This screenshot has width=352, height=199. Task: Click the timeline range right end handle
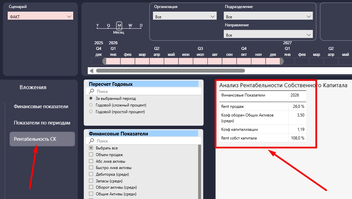tap(282, 61)
